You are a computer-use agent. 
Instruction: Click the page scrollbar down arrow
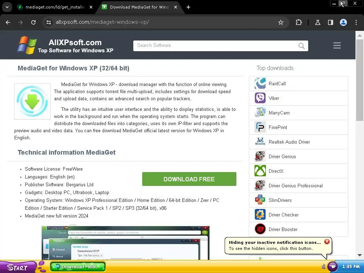coord(360,255)
